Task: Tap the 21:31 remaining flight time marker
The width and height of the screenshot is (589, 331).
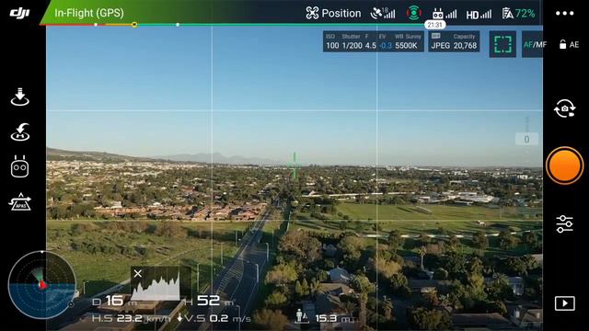Action: pyautogui.click(x=434, y=25)
